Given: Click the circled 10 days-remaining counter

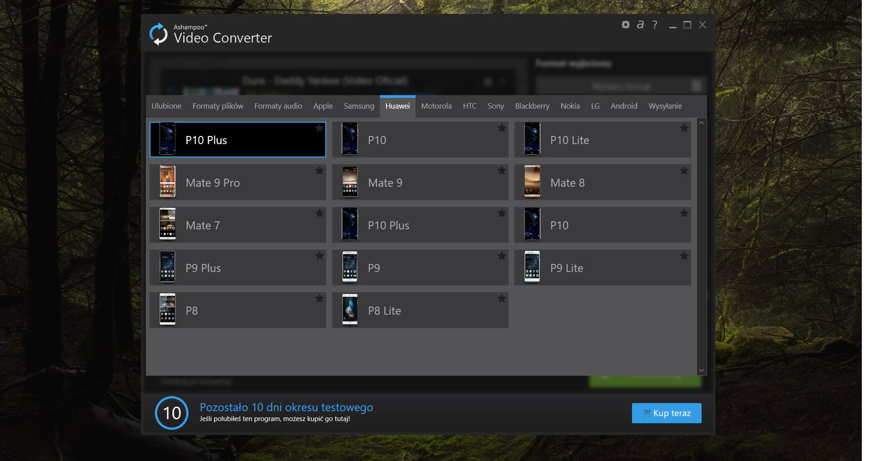Looking at the screenshot, I should click(x=172, y=413).
